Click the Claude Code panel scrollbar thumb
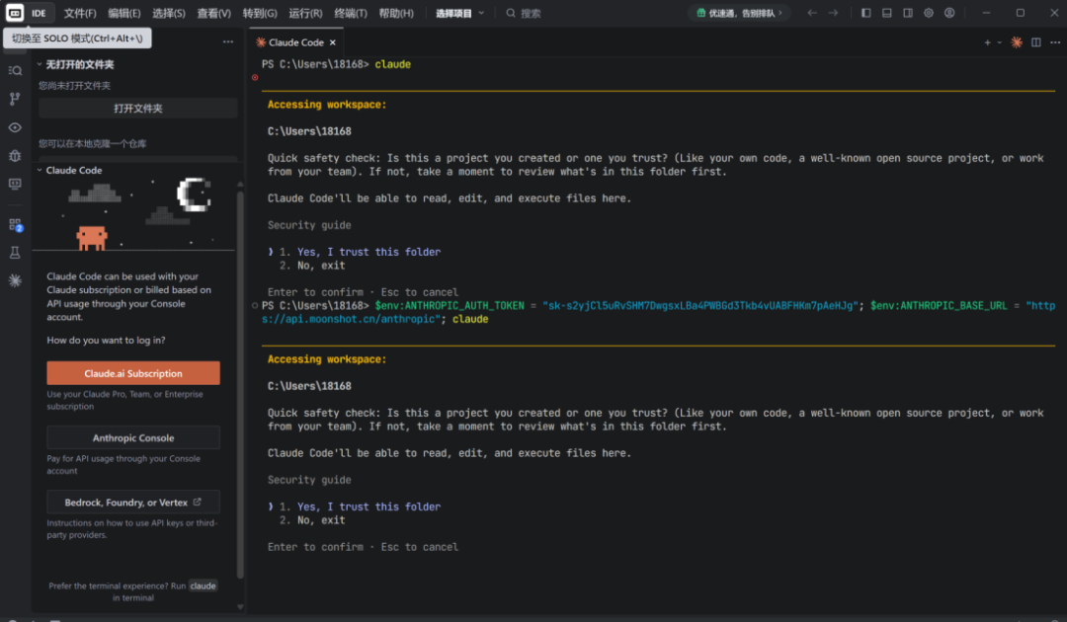1067x622 pixels. pyautogui.click(x=240, y=384)
